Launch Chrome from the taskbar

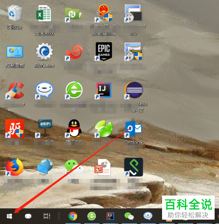click(73, 216)
